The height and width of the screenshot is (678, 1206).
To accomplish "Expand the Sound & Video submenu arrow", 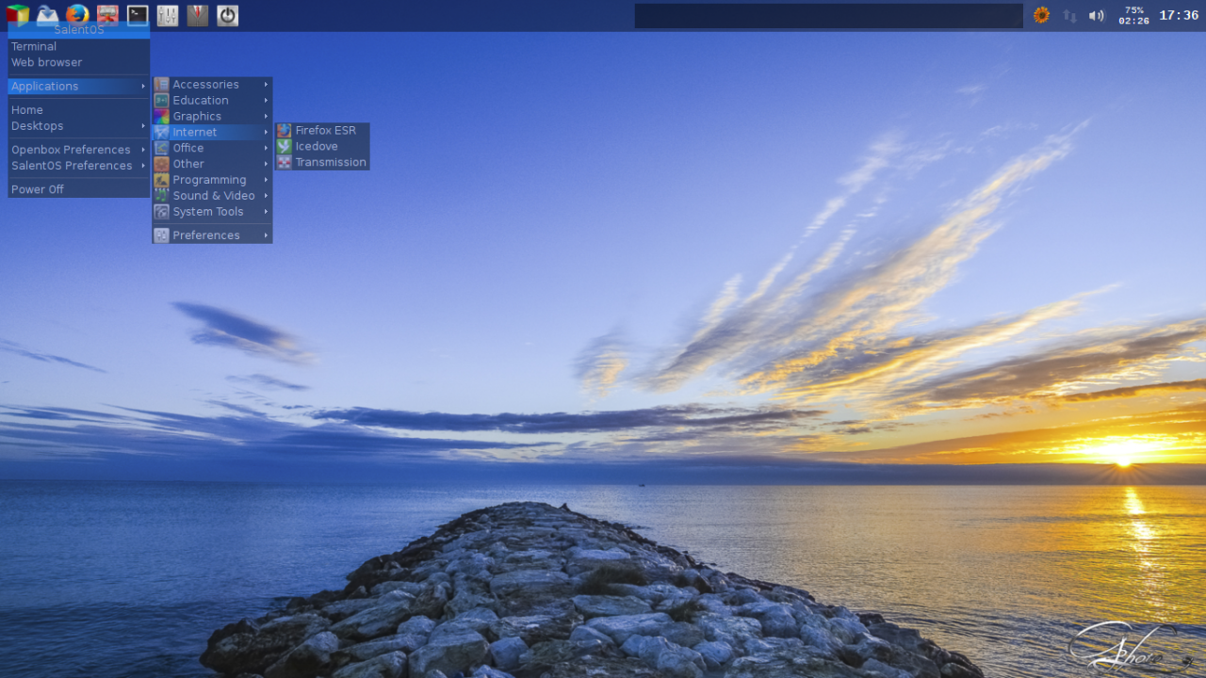I will point(267,196).
